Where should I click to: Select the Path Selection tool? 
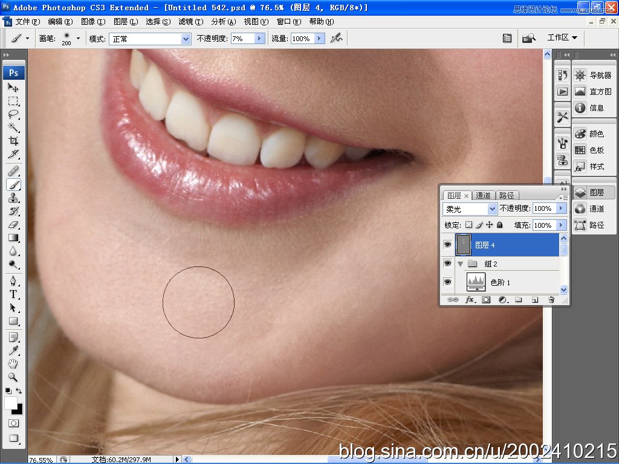point(13,308)
